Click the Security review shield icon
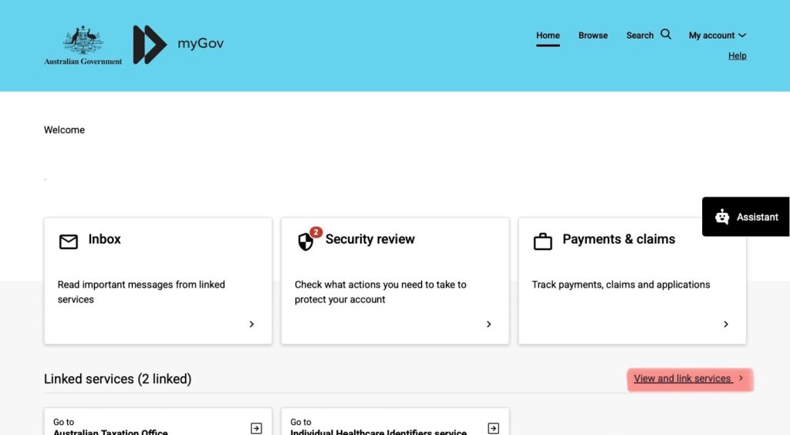The width and height of the screenshot is (790, 435). (306, 242)
